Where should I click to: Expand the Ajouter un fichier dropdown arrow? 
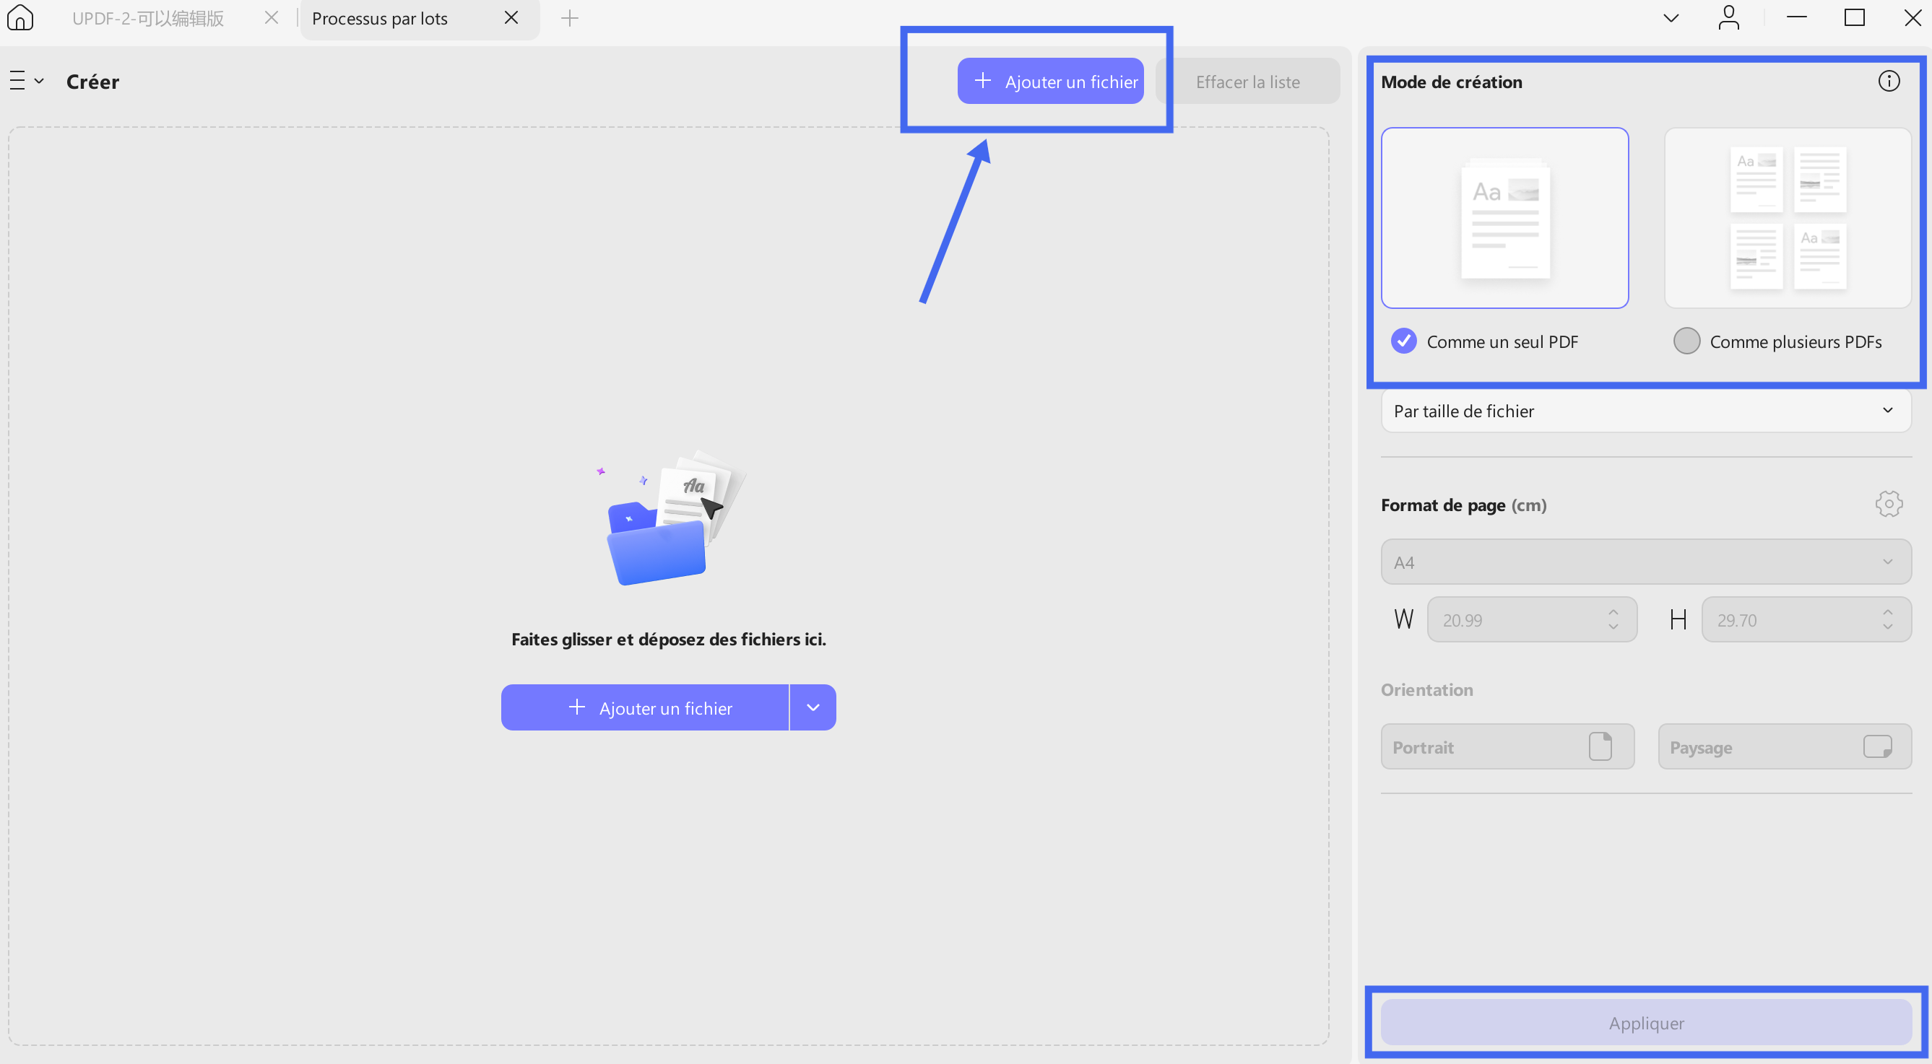pyautogui.click(x=813, y=707)
